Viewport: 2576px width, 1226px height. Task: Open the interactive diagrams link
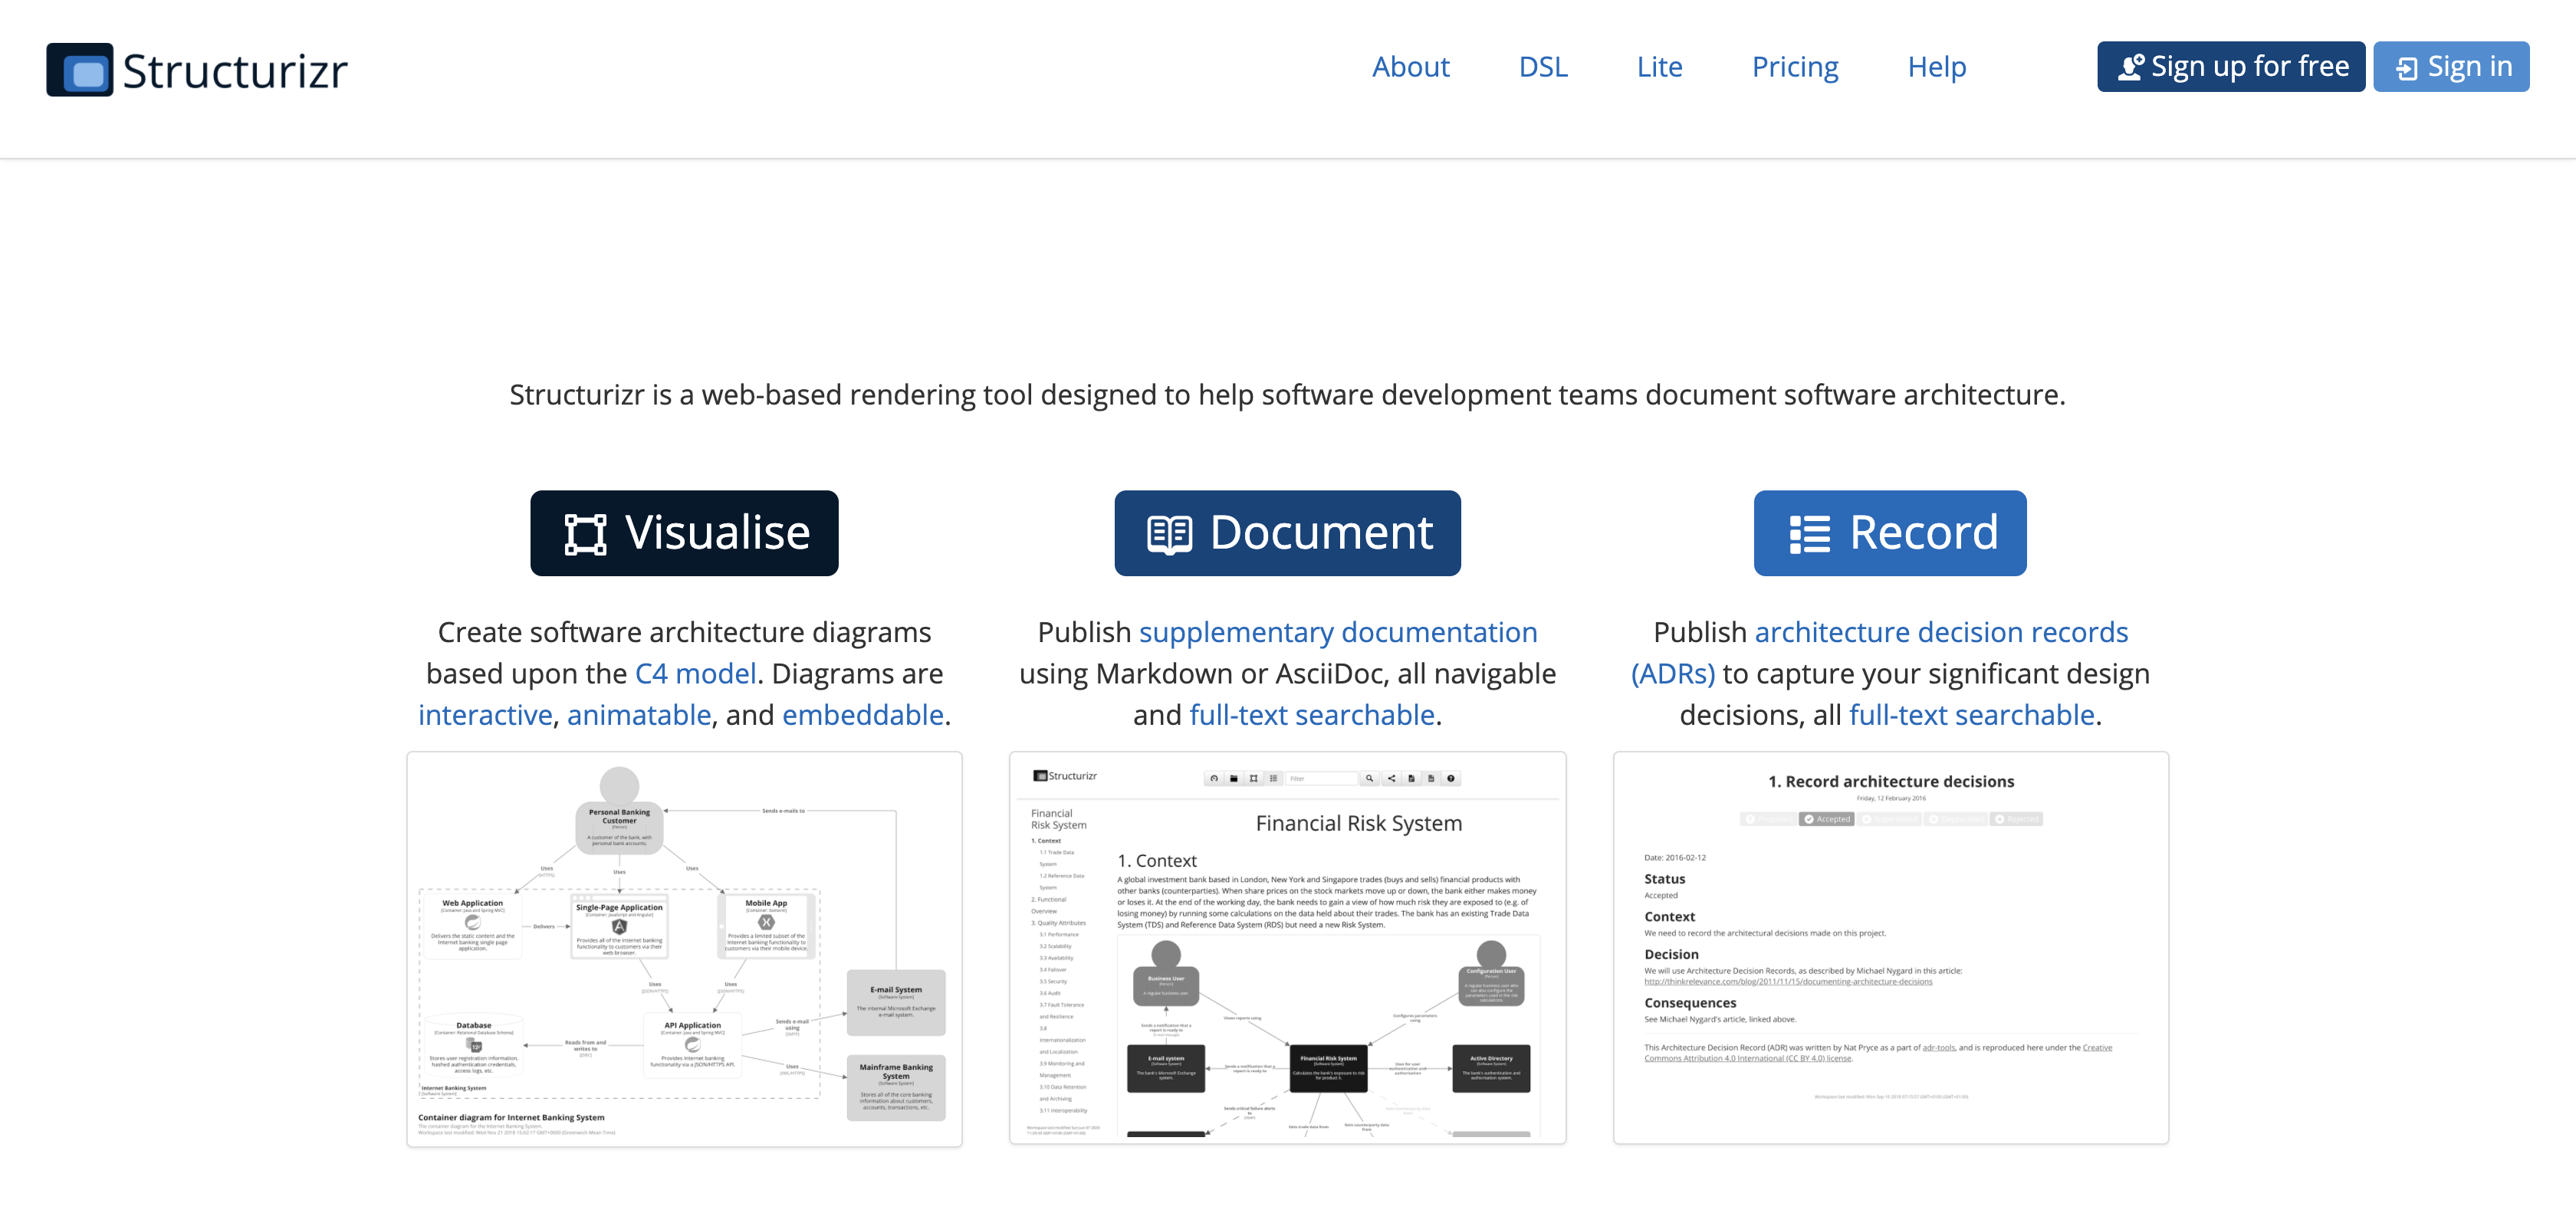click(x=485, y=714)
